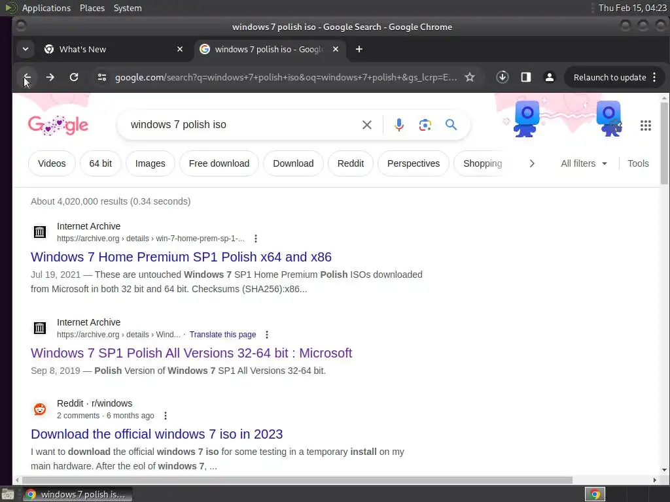The height and width of the screenshot is (502, 670).
Task: Open the Google apps grid
Action: (645, 125)
